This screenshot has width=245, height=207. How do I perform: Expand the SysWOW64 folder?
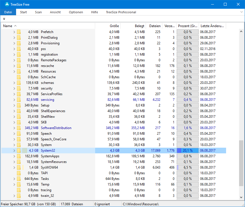[14, 167]
